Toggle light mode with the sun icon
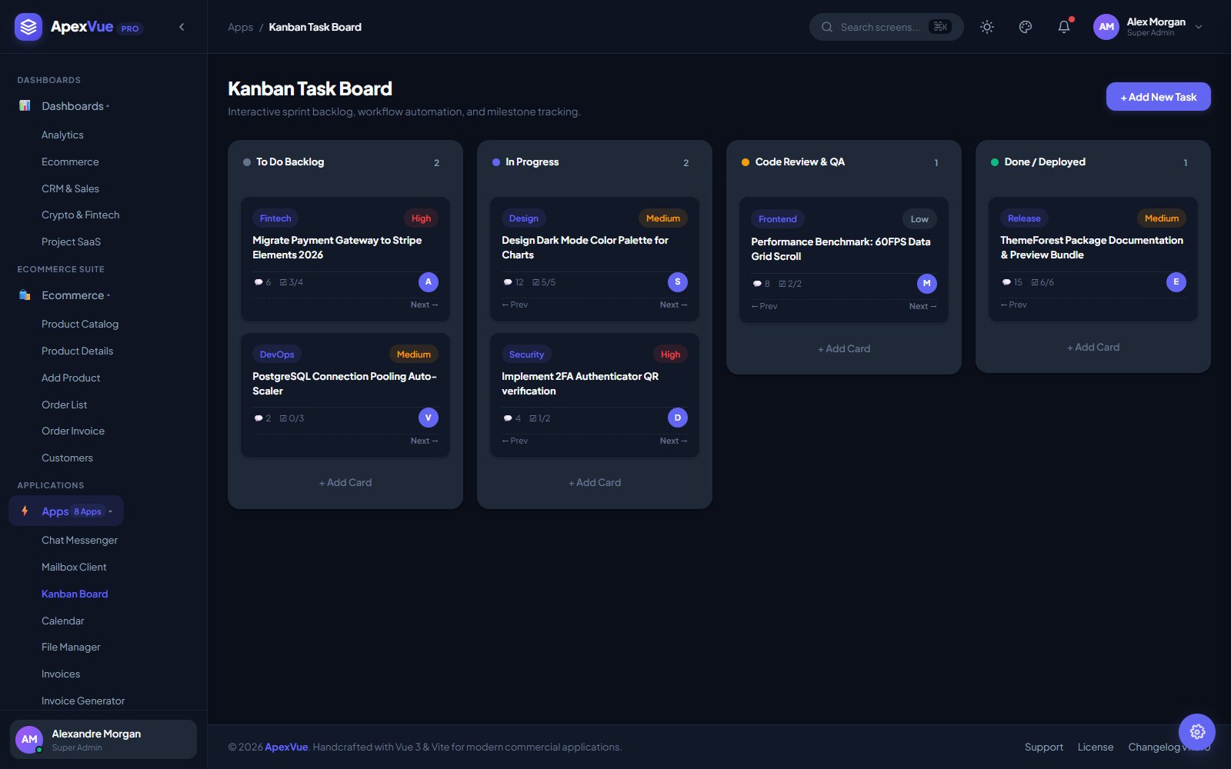The width and height of the screenshot is (1231, 769). (x=987, y=27)
